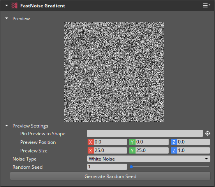This screenshot has height=187, width=215.
Task: Click Preview Size X field
Action: tap(110, 150)
